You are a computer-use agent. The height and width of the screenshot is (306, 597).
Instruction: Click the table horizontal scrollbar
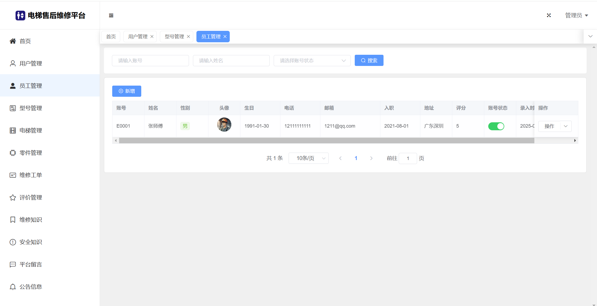coord(326,141)
